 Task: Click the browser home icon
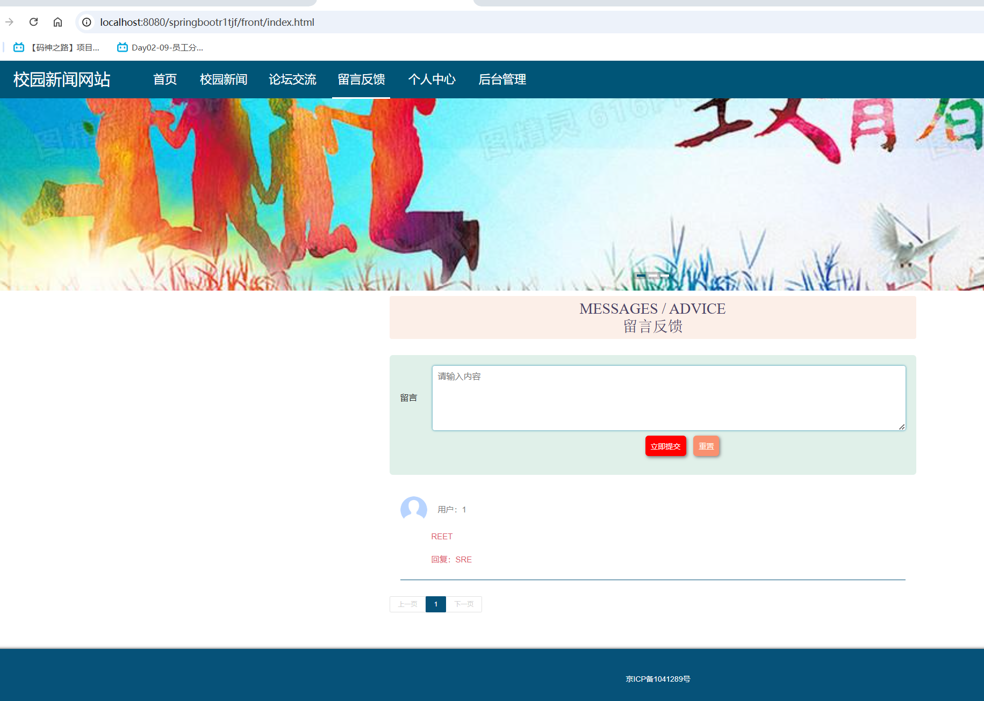pyautogui.click(x=58, y=22)
